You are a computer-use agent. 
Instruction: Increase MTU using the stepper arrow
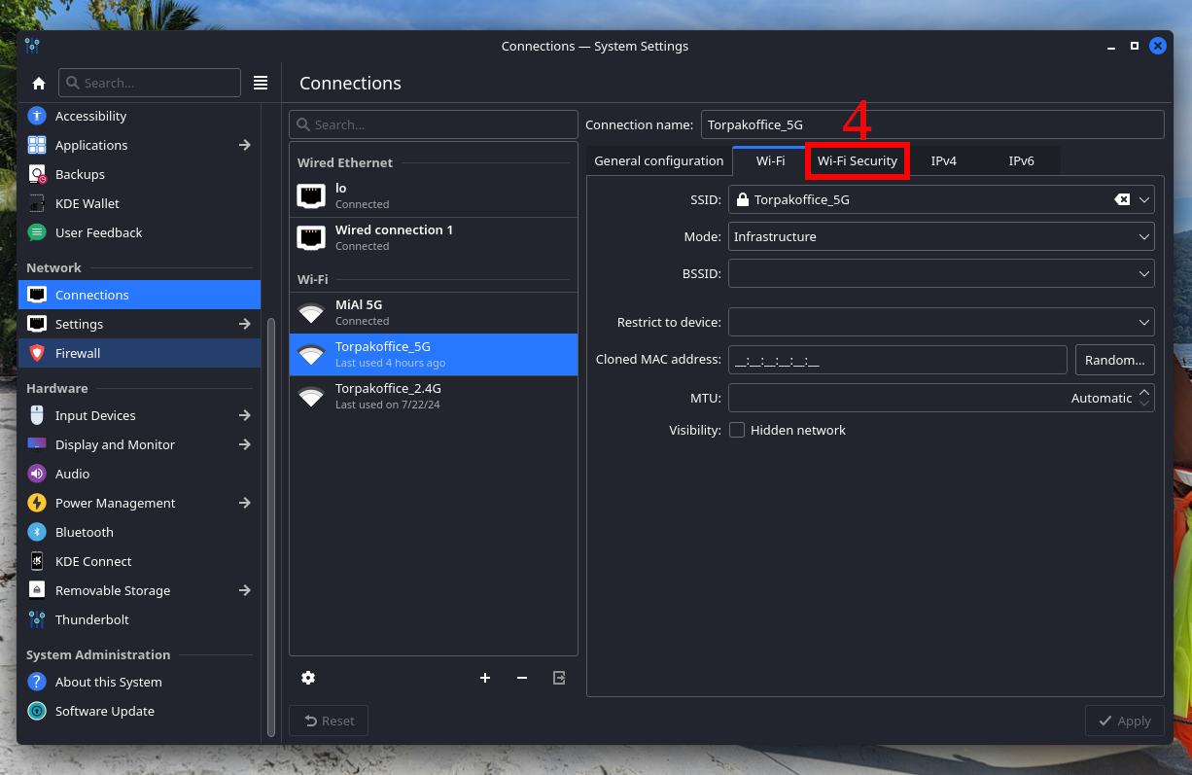[1144, 392]
